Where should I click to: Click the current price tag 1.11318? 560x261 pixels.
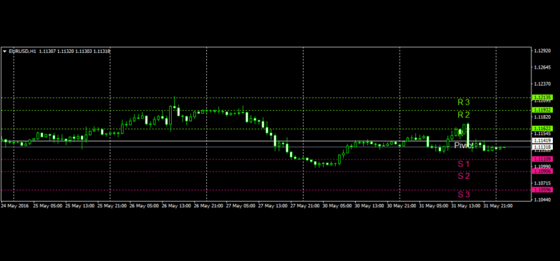[x=543, y=147]
